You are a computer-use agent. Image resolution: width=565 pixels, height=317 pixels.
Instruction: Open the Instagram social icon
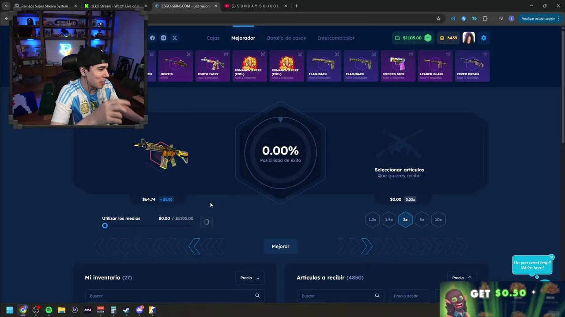click(x=163, y=38)
